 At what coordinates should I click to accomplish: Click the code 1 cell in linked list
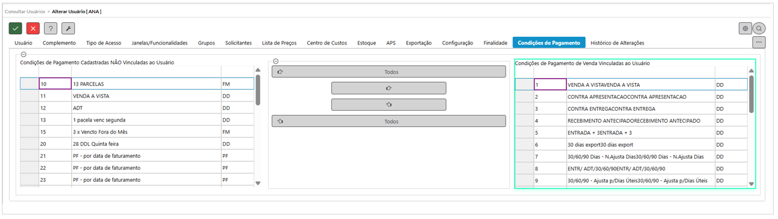click(550, 85)
